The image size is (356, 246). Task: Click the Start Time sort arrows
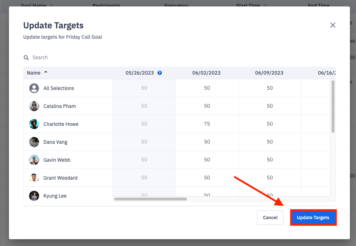pyautogui.click(x=265, y=5)
